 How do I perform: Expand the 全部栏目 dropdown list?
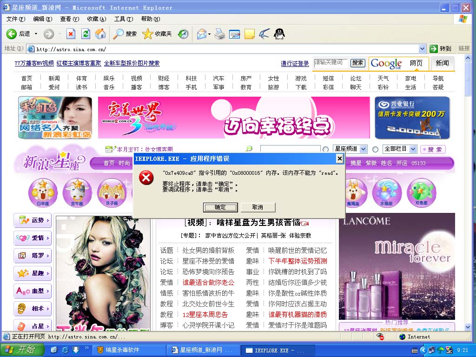tap(412, 149)
